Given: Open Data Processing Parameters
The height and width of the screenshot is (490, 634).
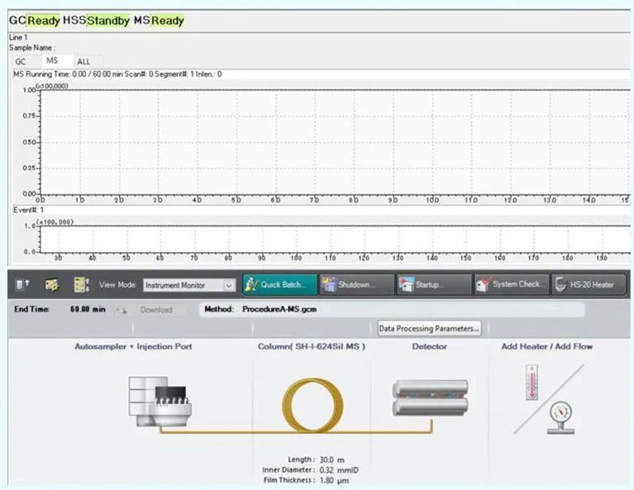Looking at the screenshot, I should tap(429, 328).
